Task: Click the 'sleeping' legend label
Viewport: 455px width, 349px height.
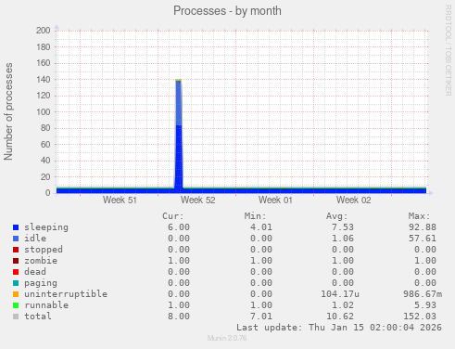Action: pyautogui.click(x=46, y=227)
